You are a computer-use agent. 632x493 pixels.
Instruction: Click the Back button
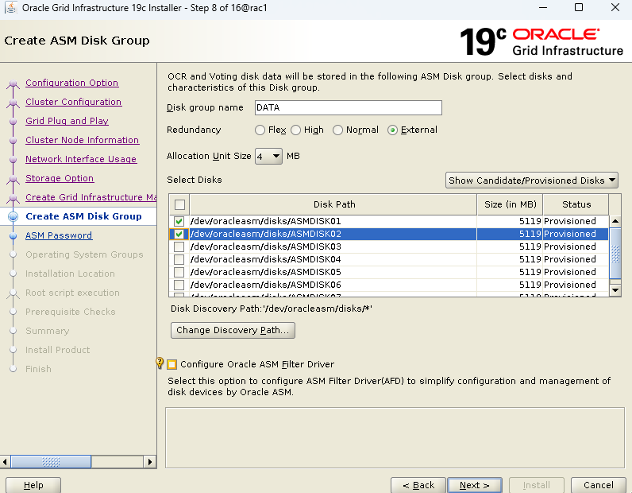418,485
